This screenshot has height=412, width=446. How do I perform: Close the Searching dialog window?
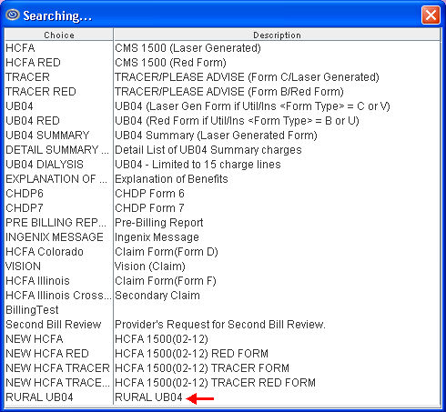(431, 15)
